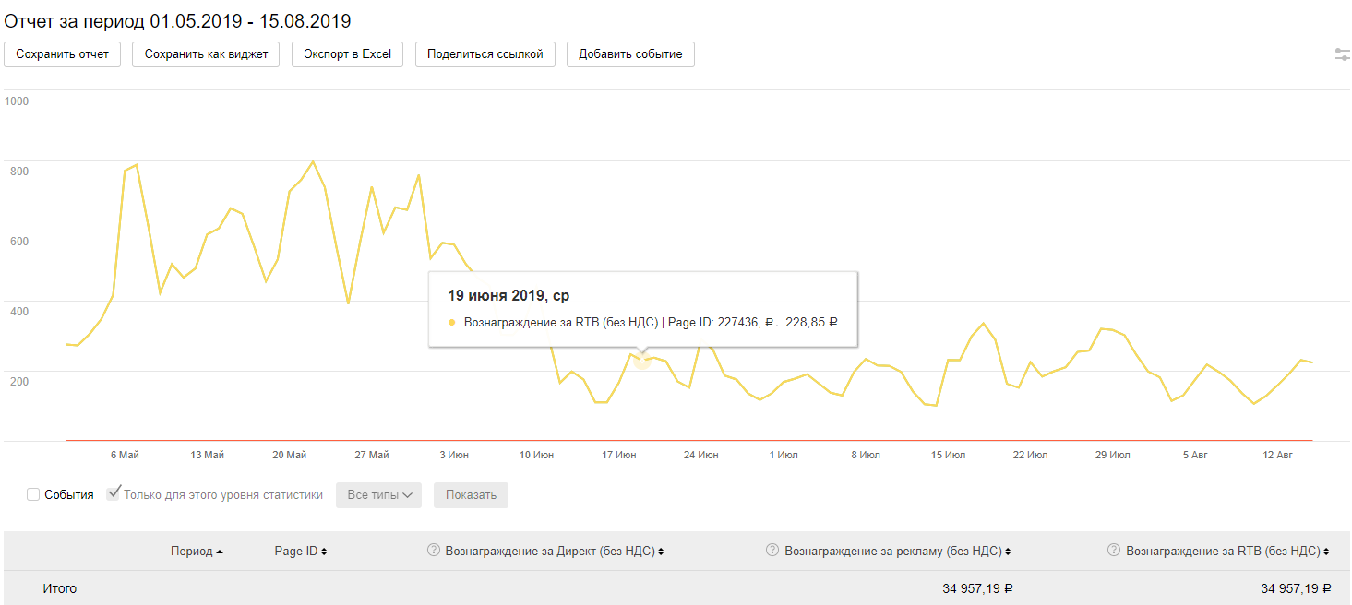Screen dimensions: 1352x605
Task: Sort by Вознаграждение за RTB column header
Action: click(1226, 552)
